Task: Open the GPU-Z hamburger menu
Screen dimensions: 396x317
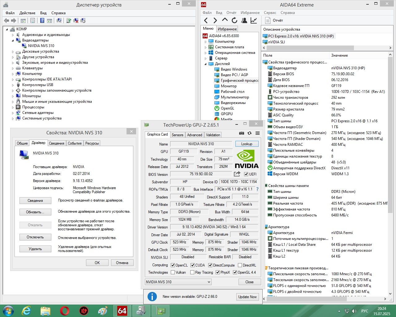Action: coord(257,133)
